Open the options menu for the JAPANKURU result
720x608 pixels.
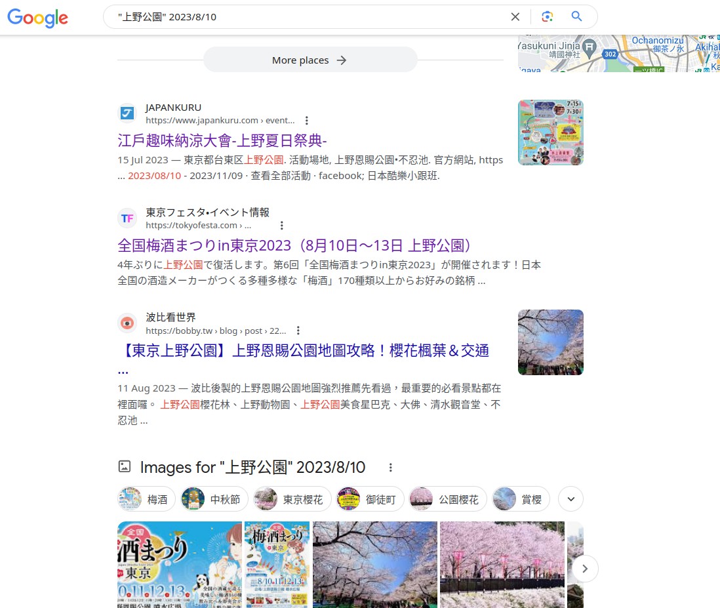coord(307,120)
